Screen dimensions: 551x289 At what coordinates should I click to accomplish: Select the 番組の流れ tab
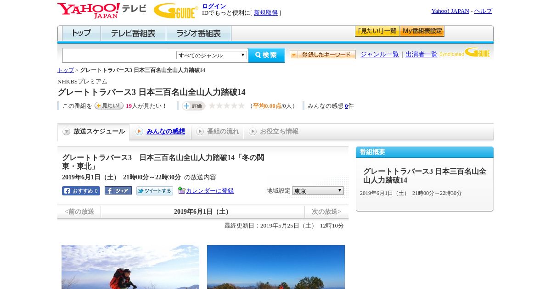(x=218, y=132)
